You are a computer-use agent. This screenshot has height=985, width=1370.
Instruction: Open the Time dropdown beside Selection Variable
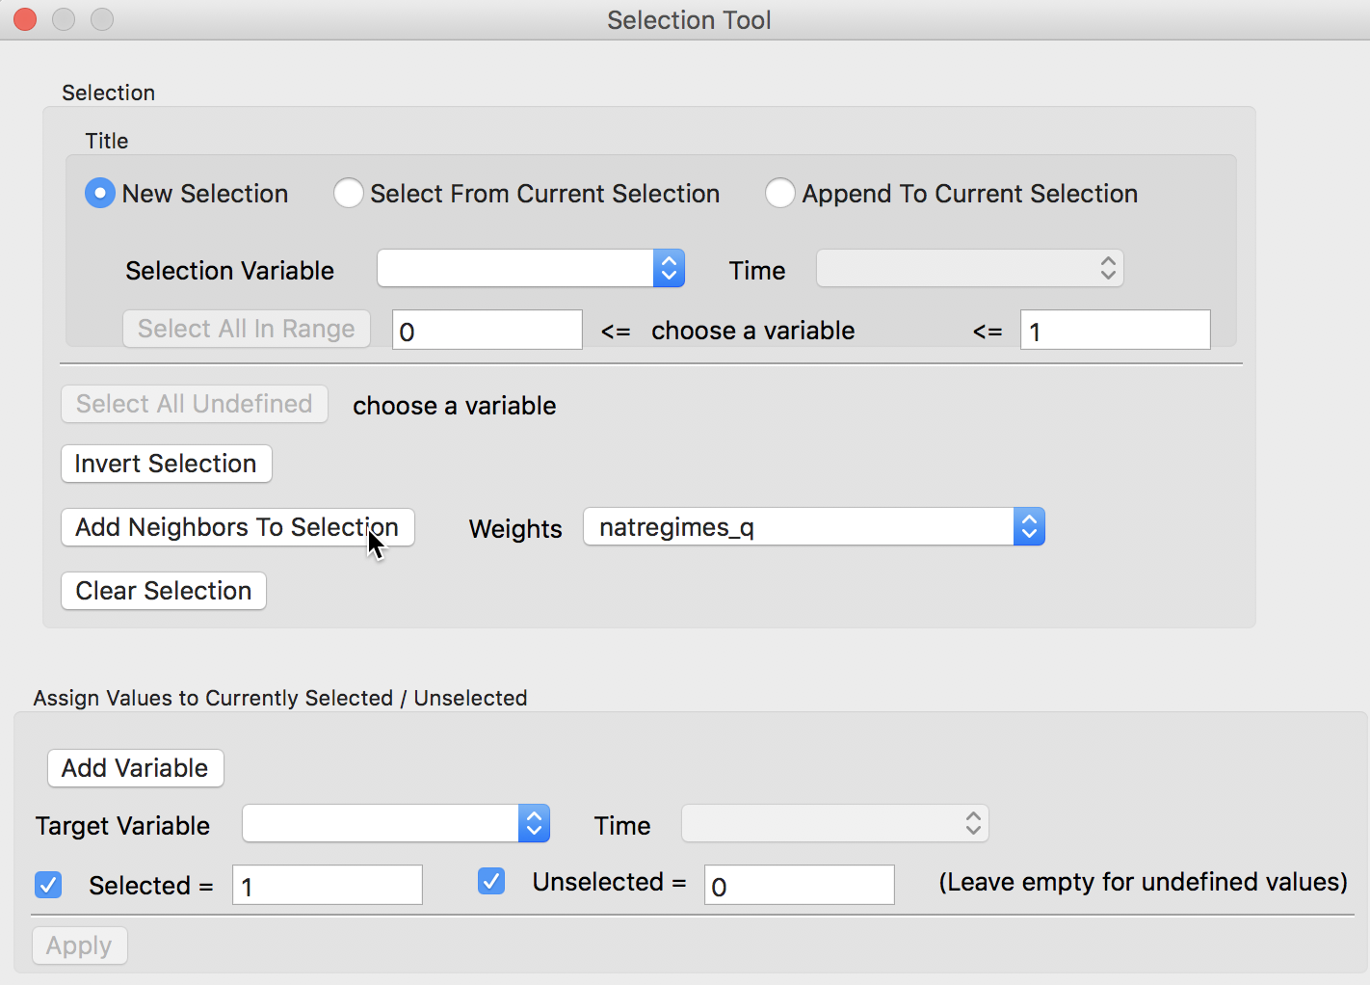click(x=970, y=268)
